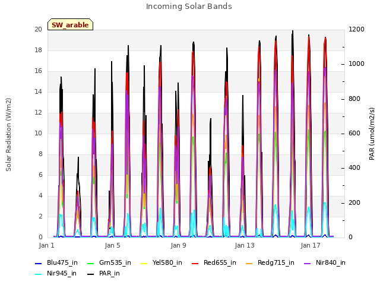
Task: Click the Yel580_in legend entry
Action: (161, 262)
